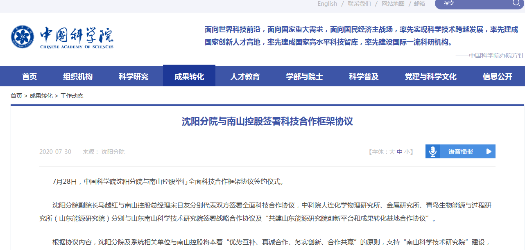The image size is (525, 250).
Task: Open the 组织机构 navigation menu
Action: click(x=78, y=77)
